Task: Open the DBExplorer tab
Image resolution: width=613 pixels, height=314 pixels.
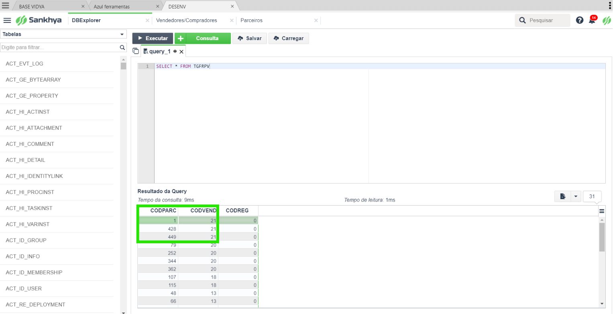Action: coord(110,20)
